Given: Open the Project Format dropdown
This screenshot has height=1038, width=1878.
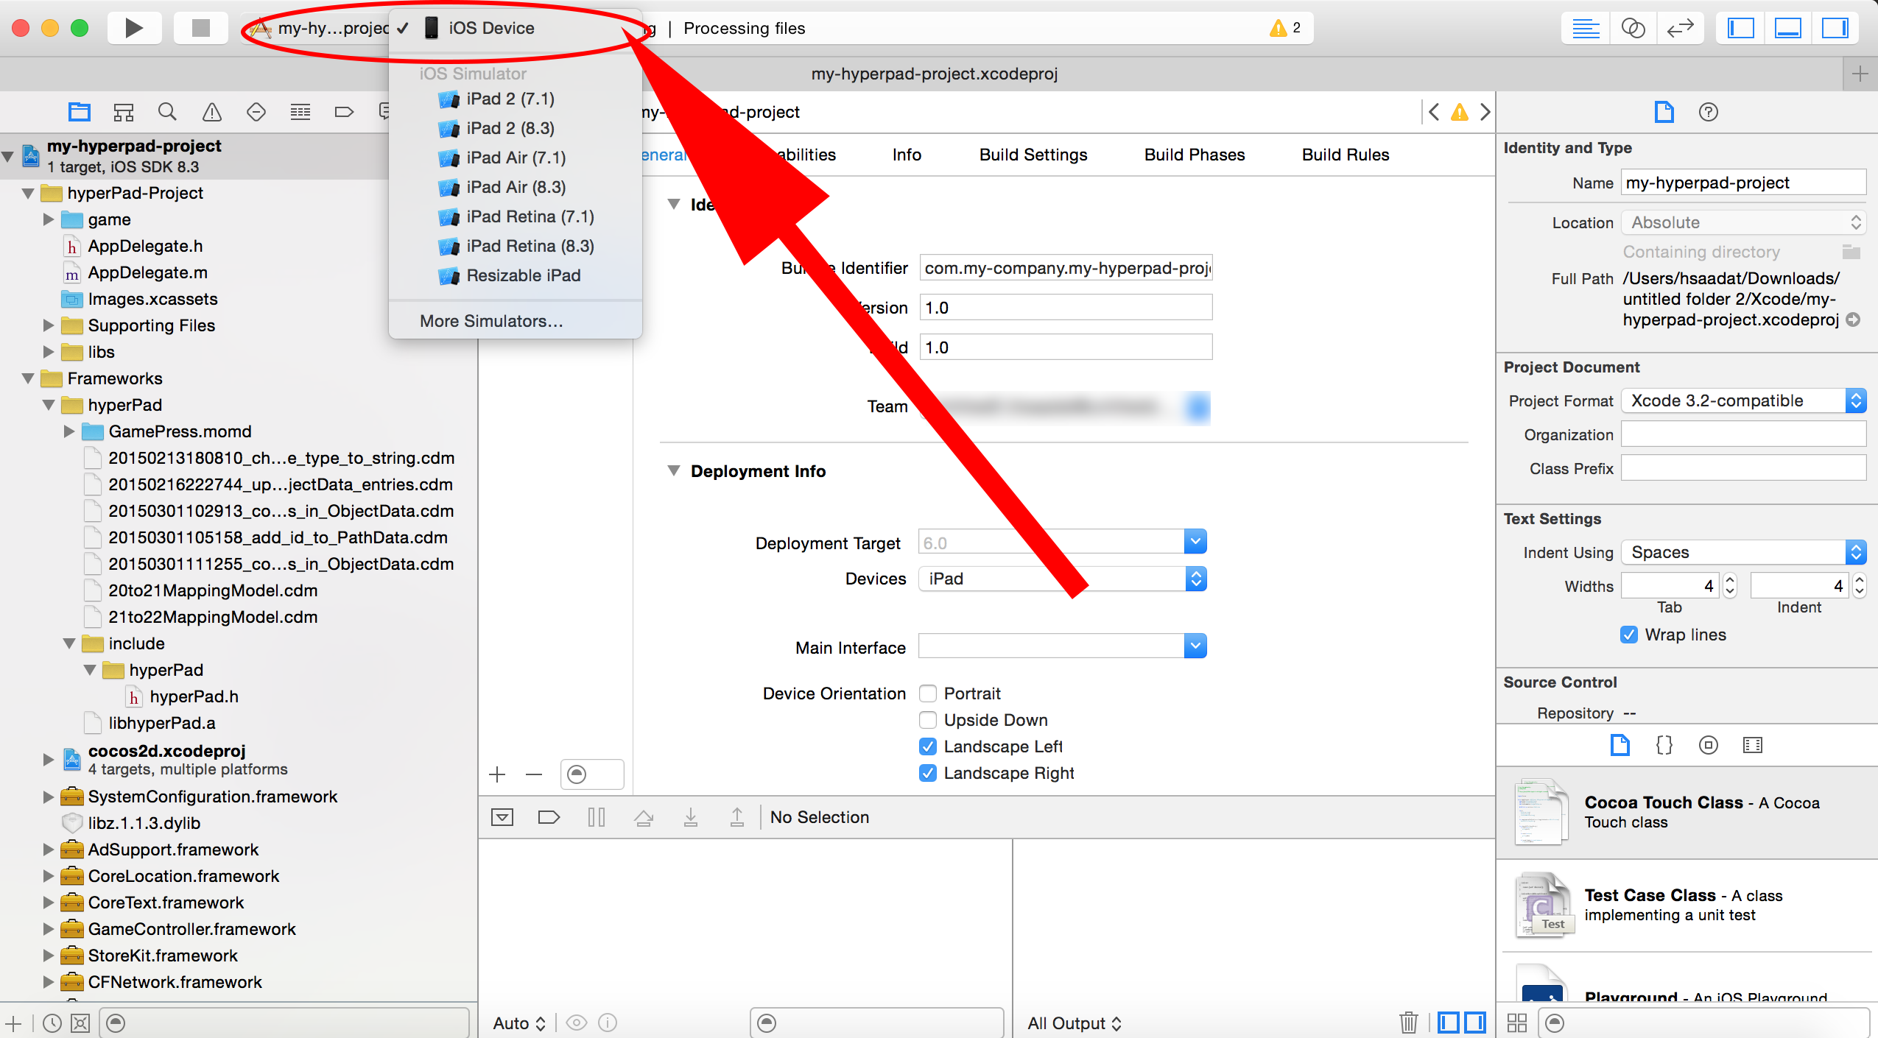Looking at the screenshot, I should [1742, 400].
